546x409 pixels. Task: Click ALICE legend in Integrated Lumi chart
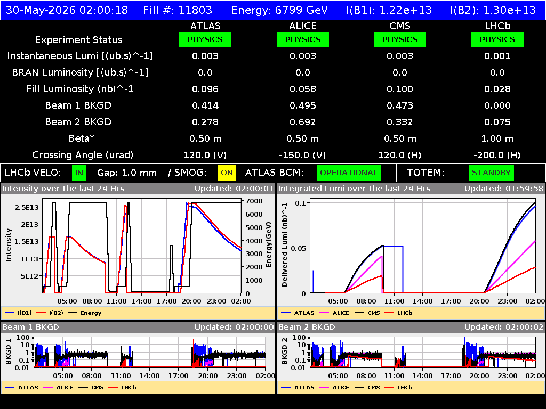(x=334, y=313)
